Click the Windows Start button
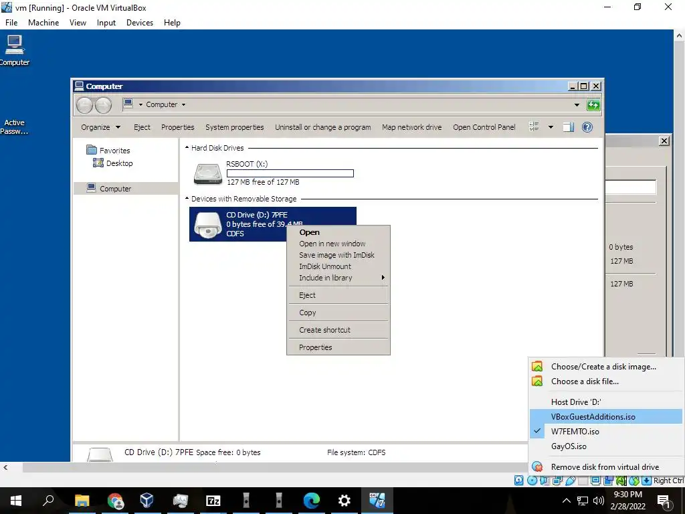This screenshot has height=514, width=685. 16,501
